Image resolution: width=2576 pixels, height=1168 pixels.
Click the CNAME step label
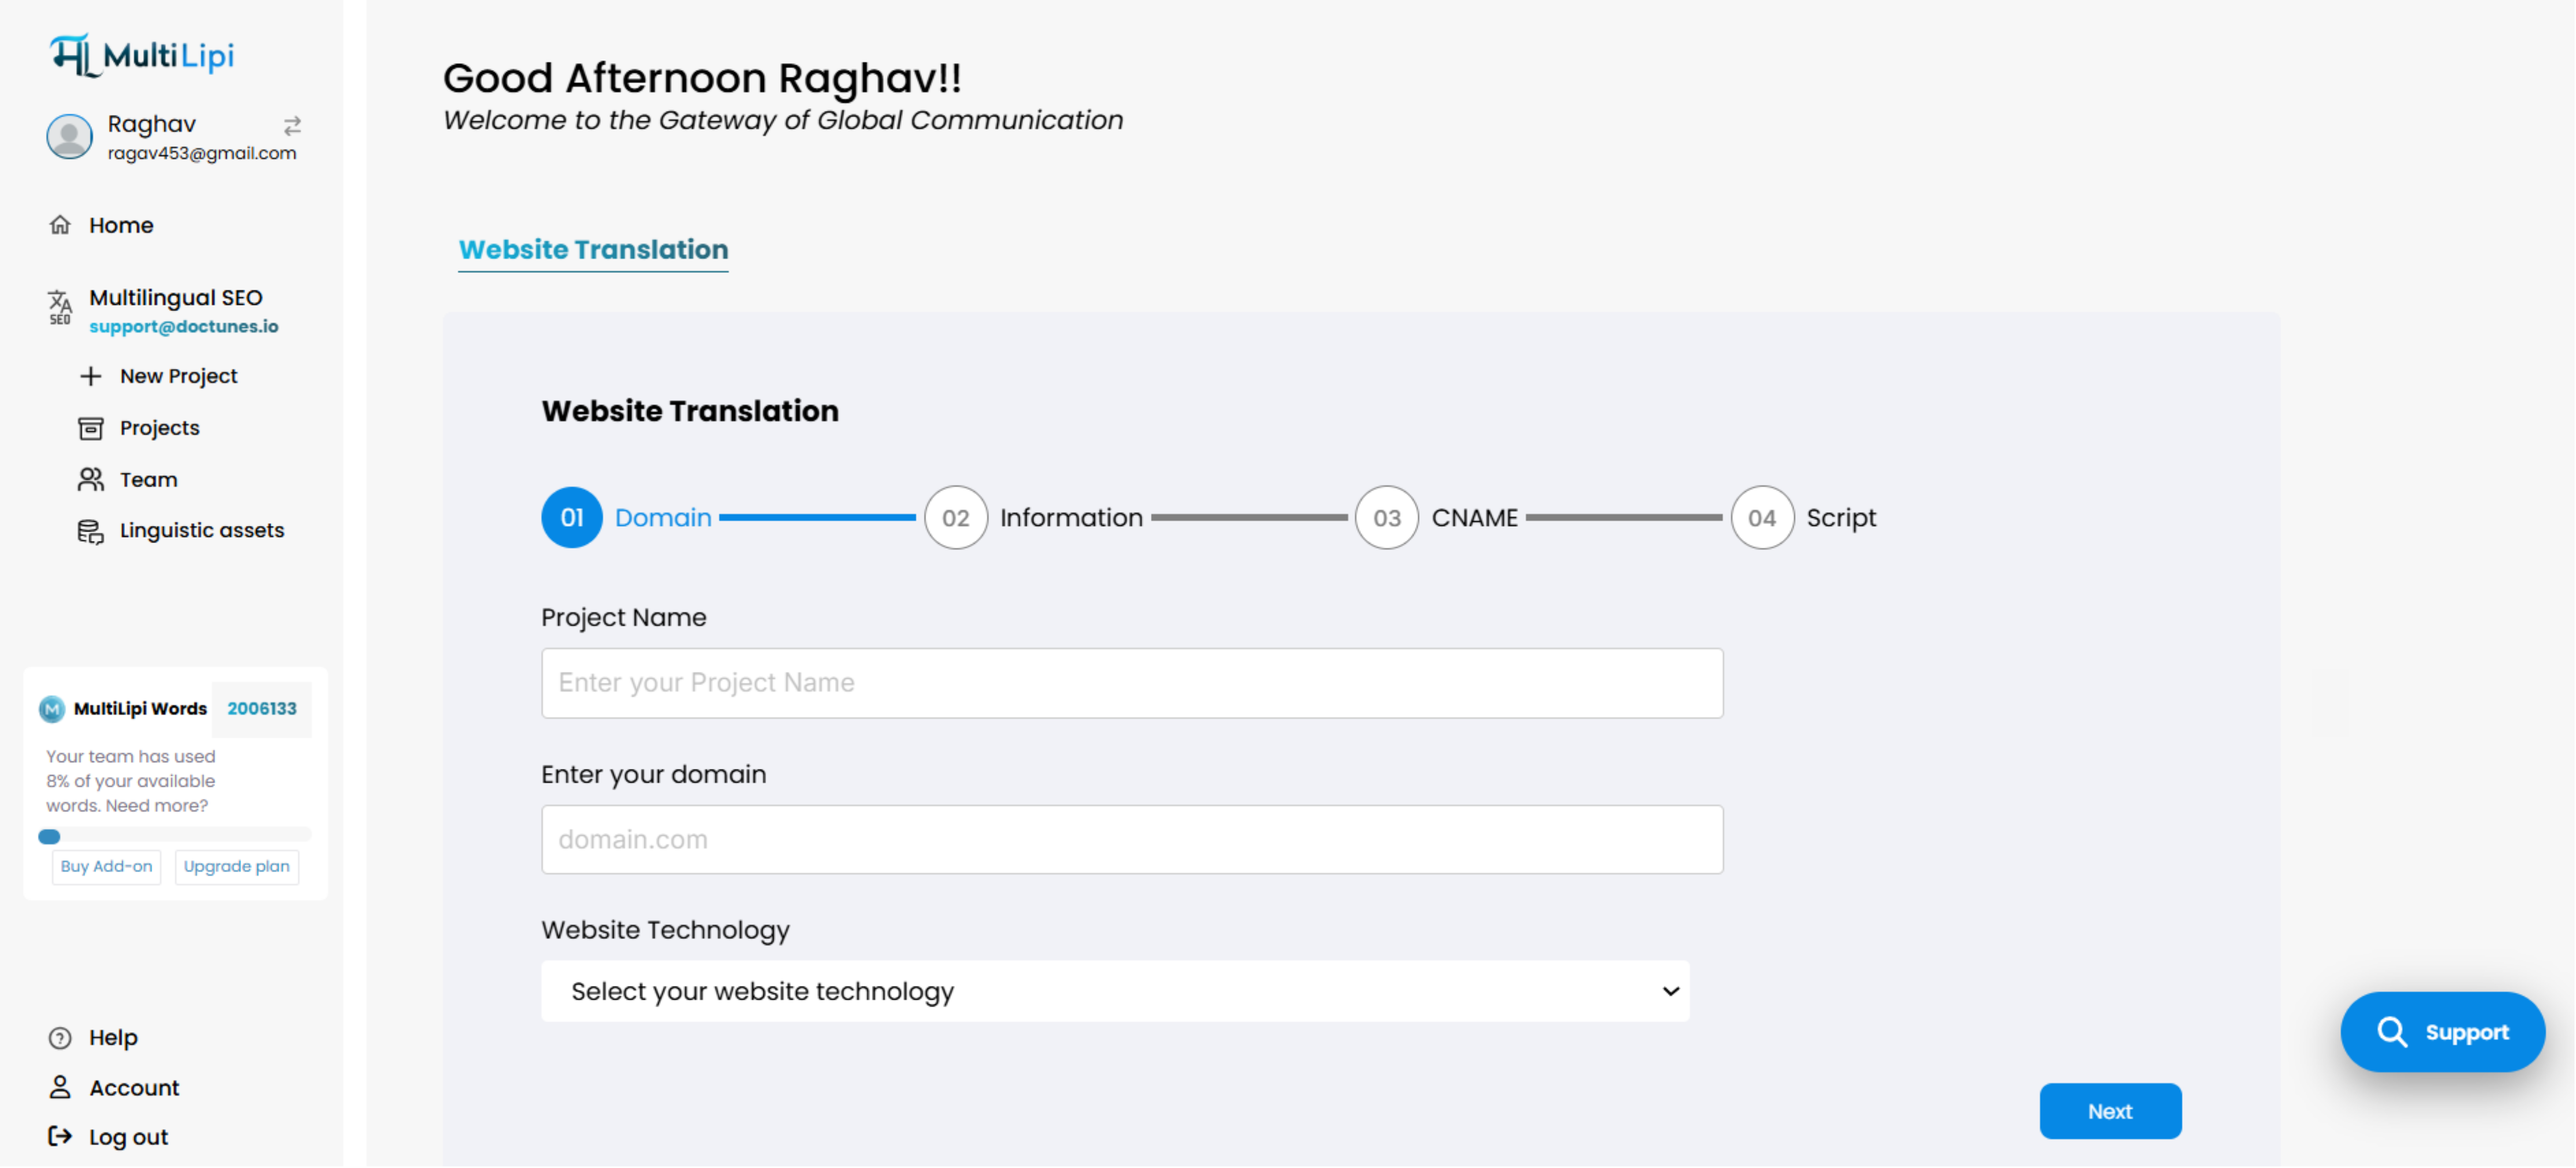coord(1474,518)
